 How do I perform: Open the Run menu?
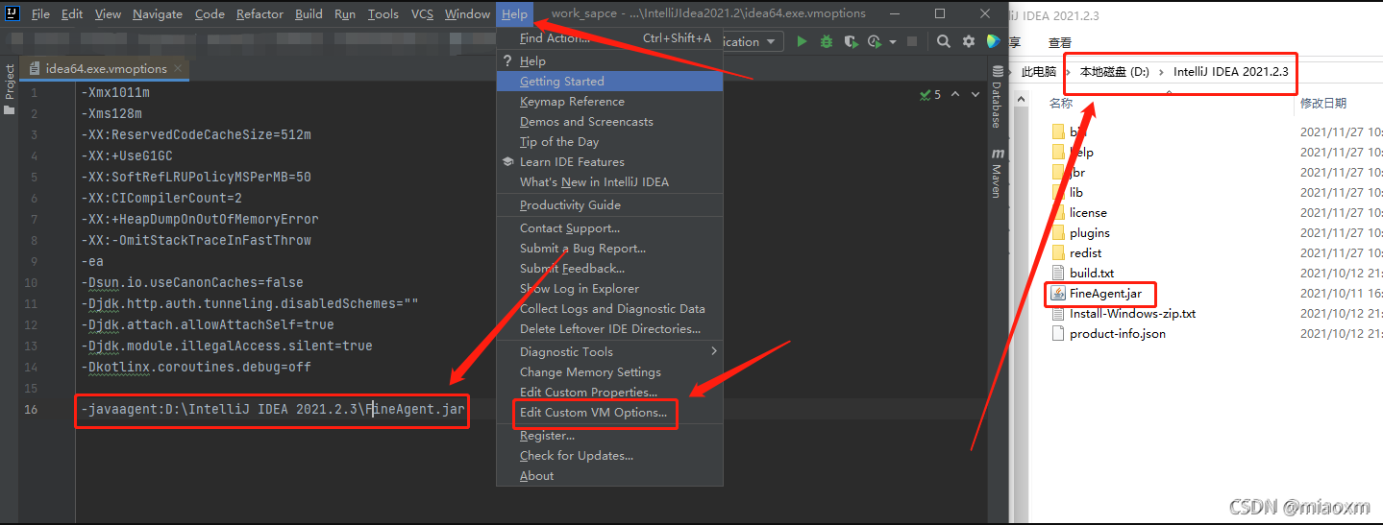pyautogui.click(x=345, y=13)
